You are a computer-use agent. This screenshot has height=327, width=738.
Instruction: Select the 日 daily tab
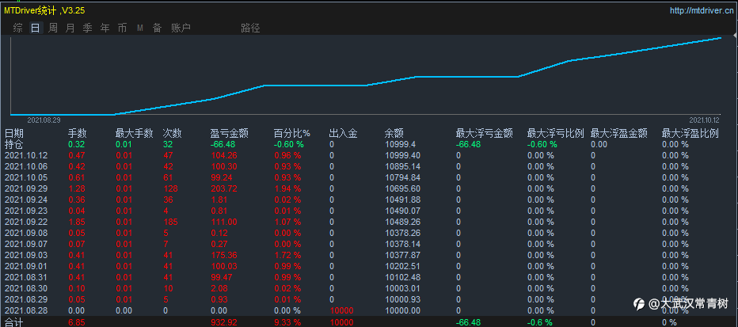[x=36, y=29]
